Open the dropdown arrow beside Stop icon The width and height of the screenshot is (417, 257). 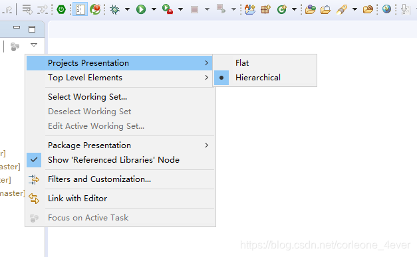click(207, 9)
